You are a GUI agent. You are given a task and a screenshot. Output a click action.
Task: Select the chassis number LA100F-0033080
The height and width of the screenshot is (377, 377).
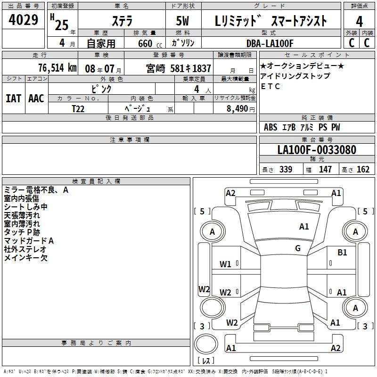tap(317, 150)
